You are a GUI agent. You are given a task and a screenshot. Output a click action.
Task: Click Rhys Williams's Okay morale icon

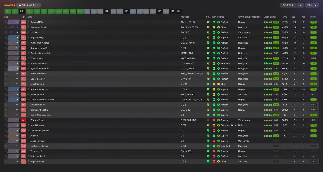coord(219,161)
